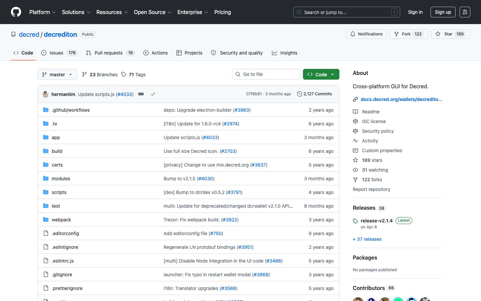Click the commit details ellipsis icon

(x=141, y=94)
